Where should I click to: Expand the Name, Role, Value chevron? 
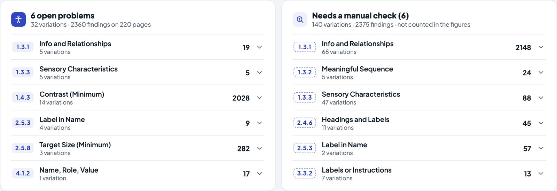pos(259,174)
